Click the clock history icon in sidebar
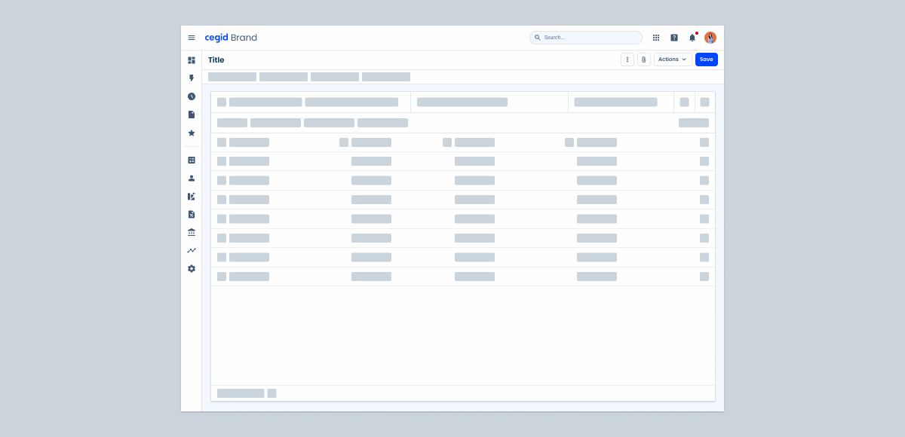Screen dimensions: 905x437 192,96
